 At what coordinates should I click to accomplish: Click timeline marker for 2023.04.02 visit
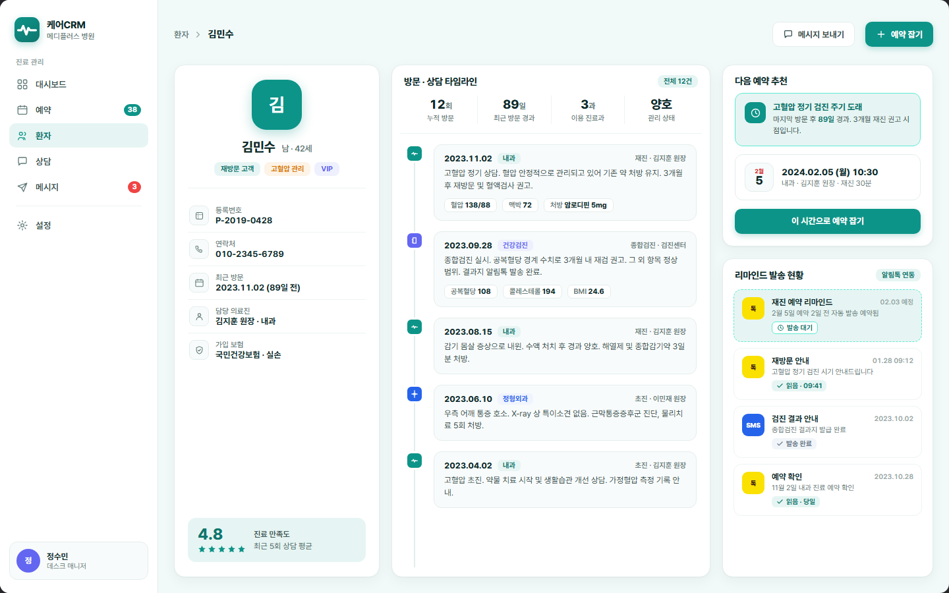pyautogui.click(x=415, y=461)
